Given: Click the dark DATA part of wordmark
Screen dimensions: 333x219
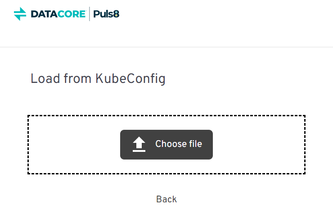Looking at the screenshot, I should click(x=44, y=14).
